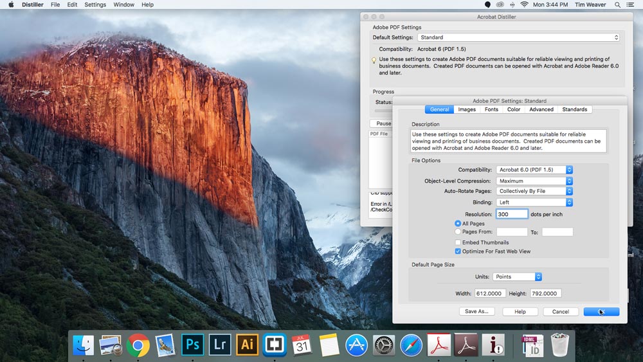Open the File menu

tap(55, 5)
